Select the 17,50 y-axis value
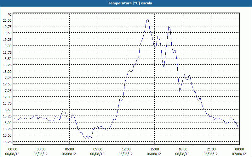Viewport: 252px width, 157px height. tap(7, 84)
